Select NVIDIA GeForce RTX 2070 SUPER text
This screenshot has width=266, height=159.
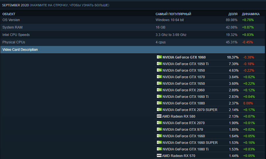[x=190, y=110]
